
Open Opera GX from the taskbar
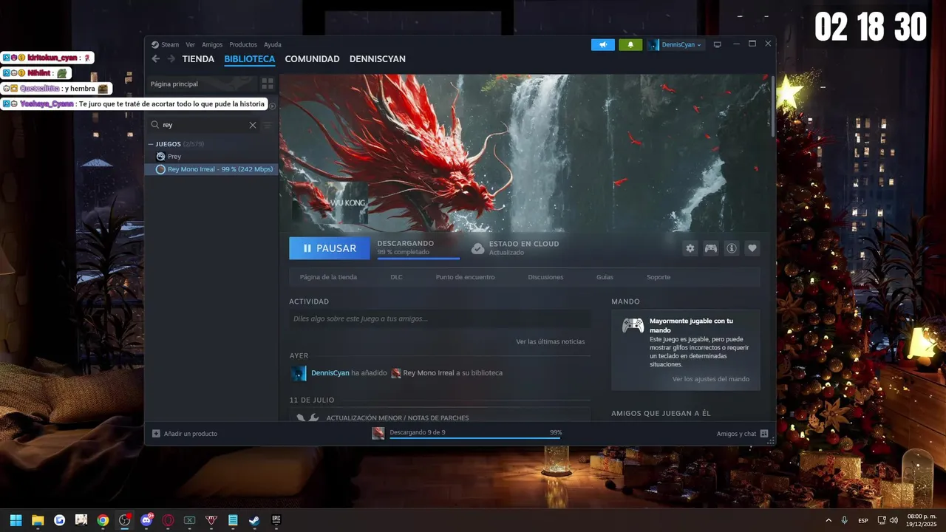(x=168, y=520)
